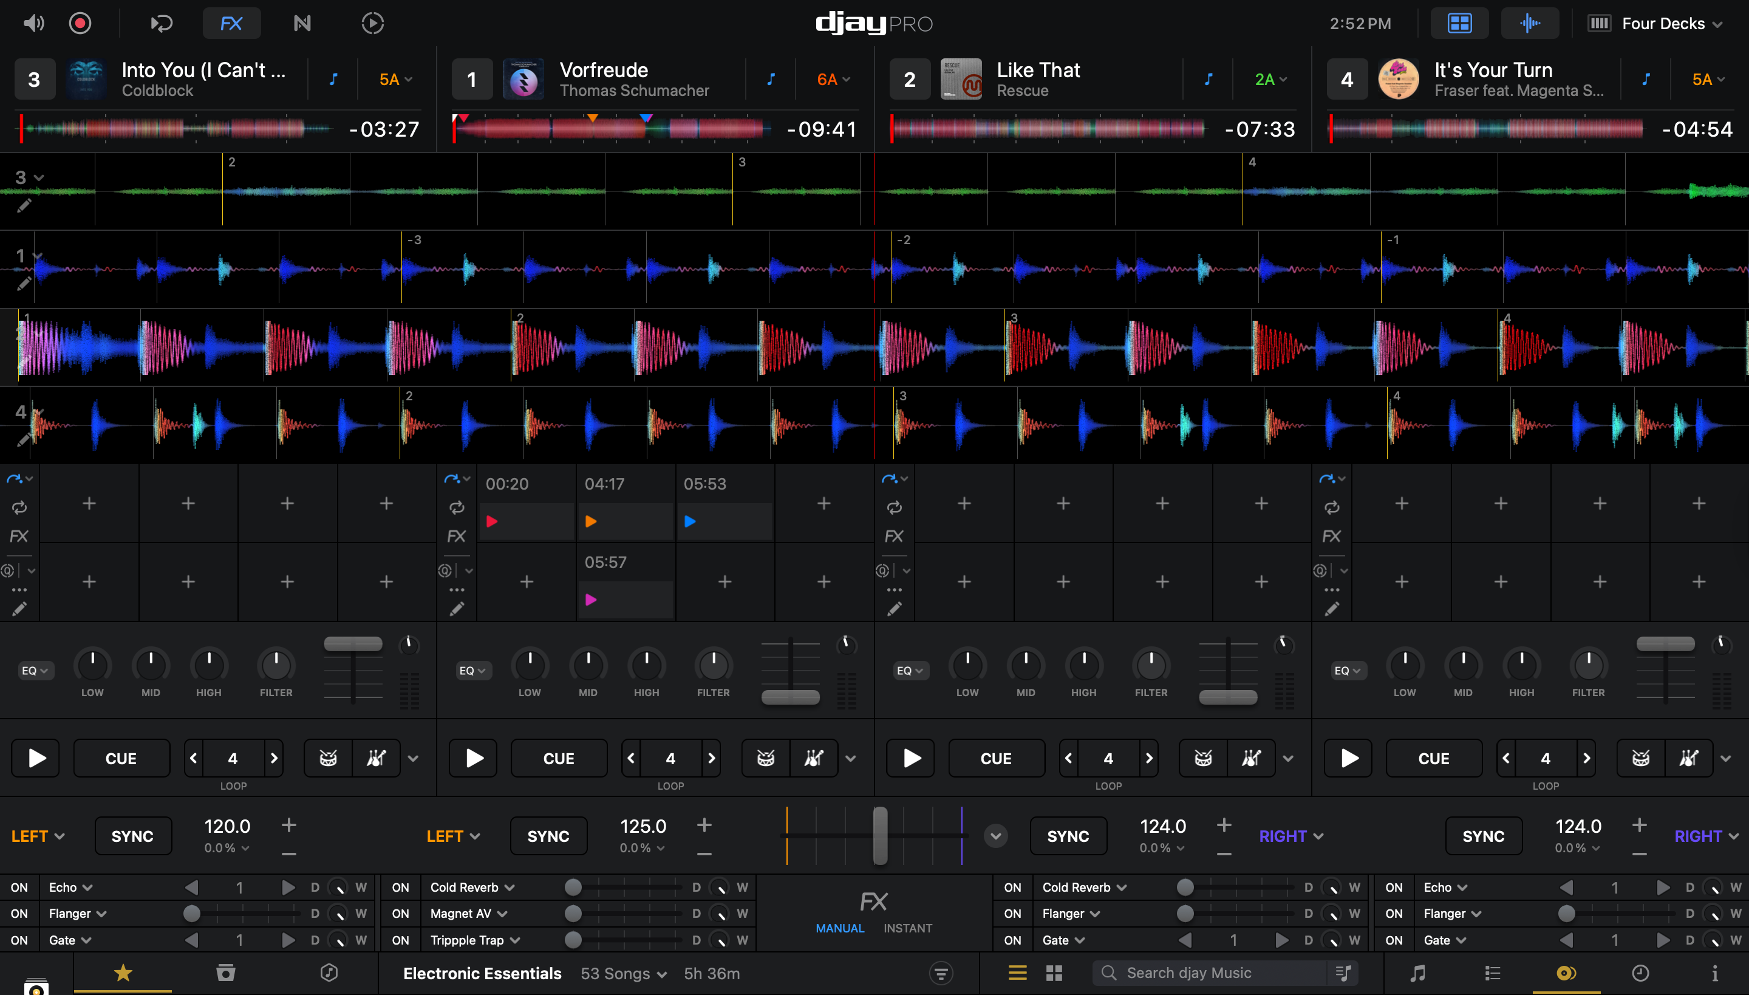1749x995 pixels.
Task: Toggle Cold Reverb ON for deck 1
Action: [400, 887]
